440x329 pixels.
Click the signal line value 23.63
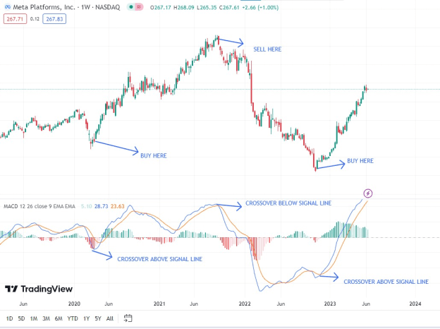[x=118, y=206]
